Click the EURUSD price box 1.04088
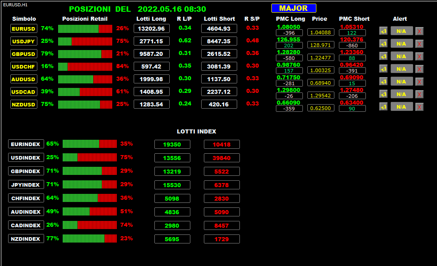The image size is (437, 266). (x=320, y=32)
